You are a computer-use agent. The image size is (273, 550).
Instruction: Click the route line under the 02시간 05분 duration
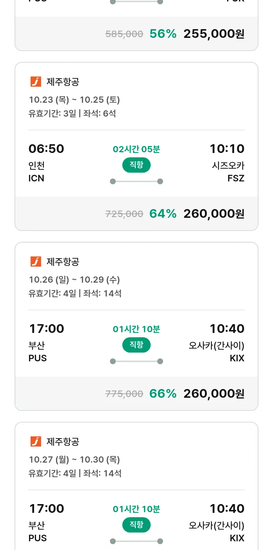click(x=136, y=181)
